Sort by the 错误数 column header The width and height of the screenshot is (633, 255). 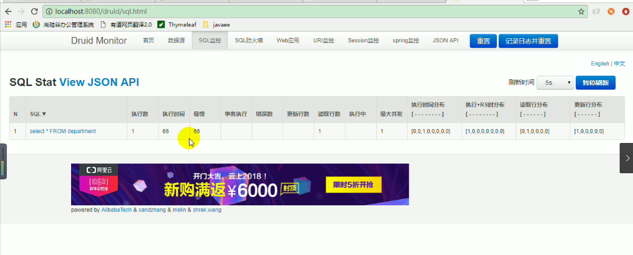[264, 114]
